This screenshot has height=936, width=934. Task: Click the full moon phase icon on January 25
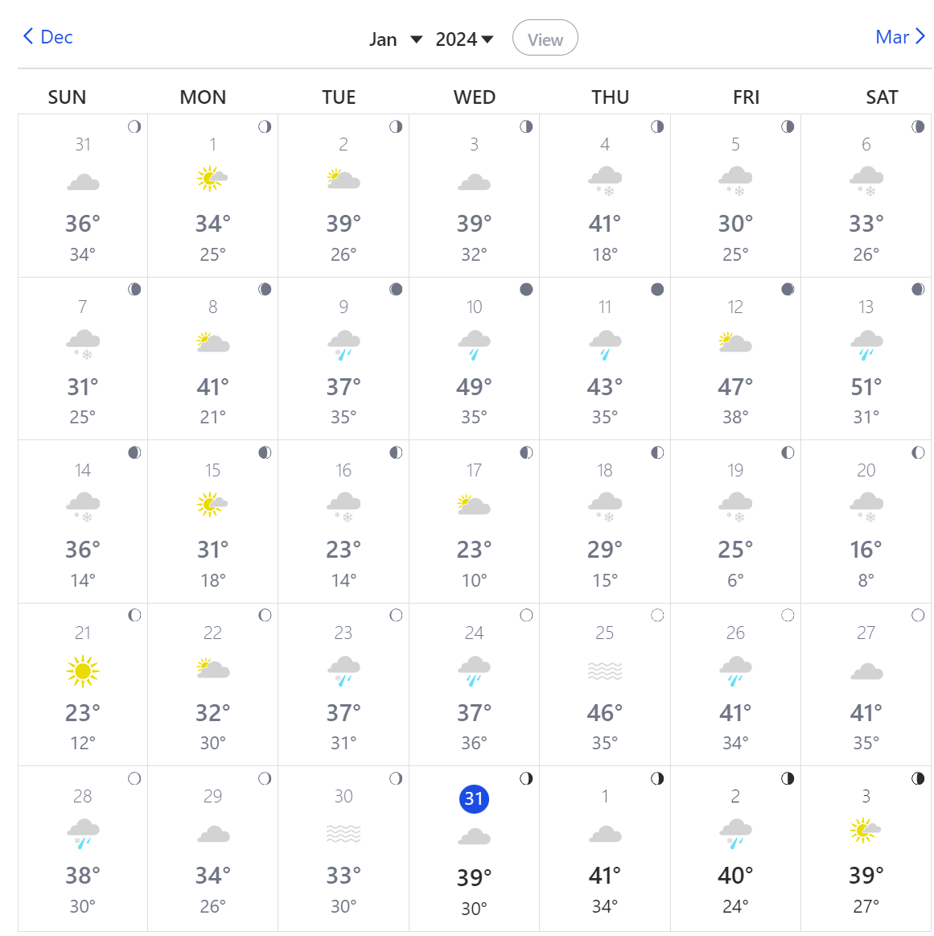coord(657,615)
